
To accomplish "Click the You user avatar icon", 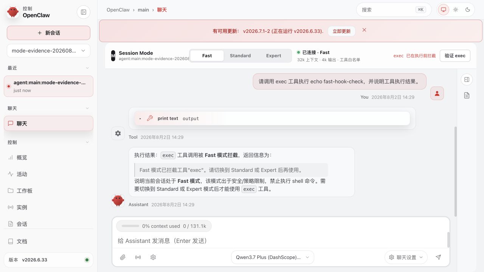I will [437, 94].
